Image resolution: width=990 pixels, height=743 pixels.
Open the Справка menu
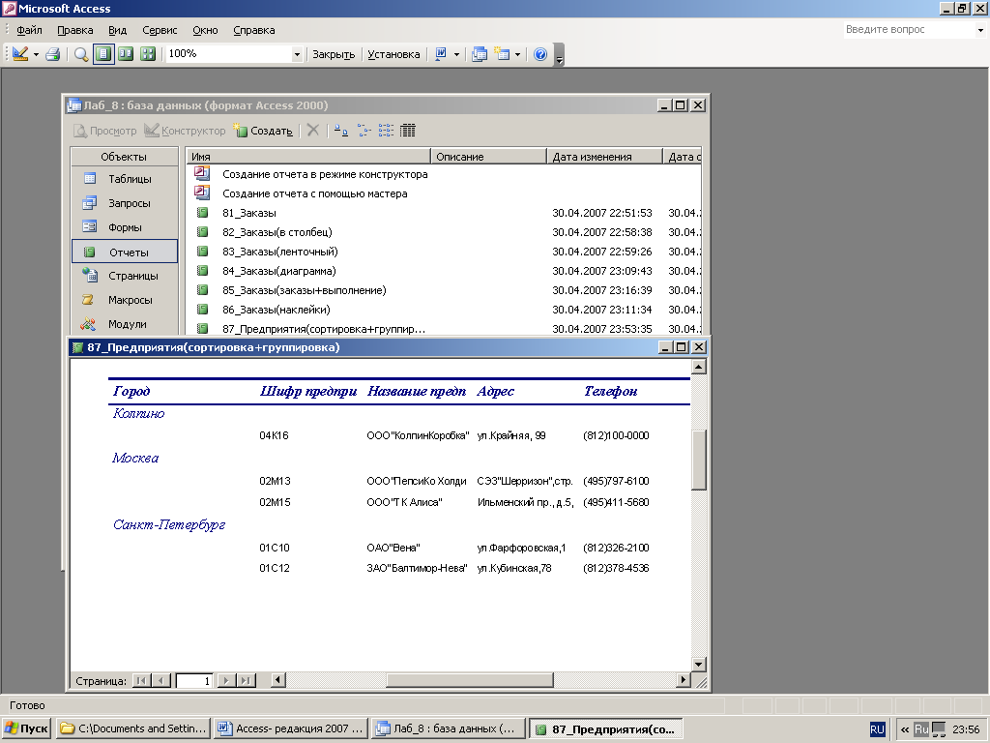tap(254, 30)
